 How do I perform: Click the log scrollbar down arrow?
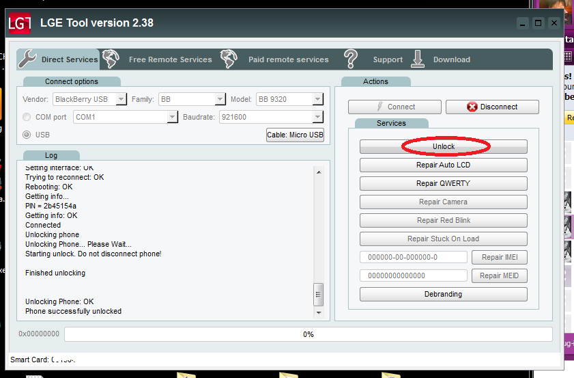[319, 313]
